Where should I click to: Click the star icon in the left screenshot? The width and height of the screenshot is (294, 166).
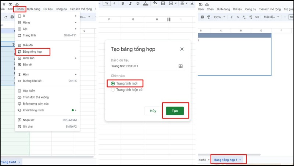[x=4, y=4]
